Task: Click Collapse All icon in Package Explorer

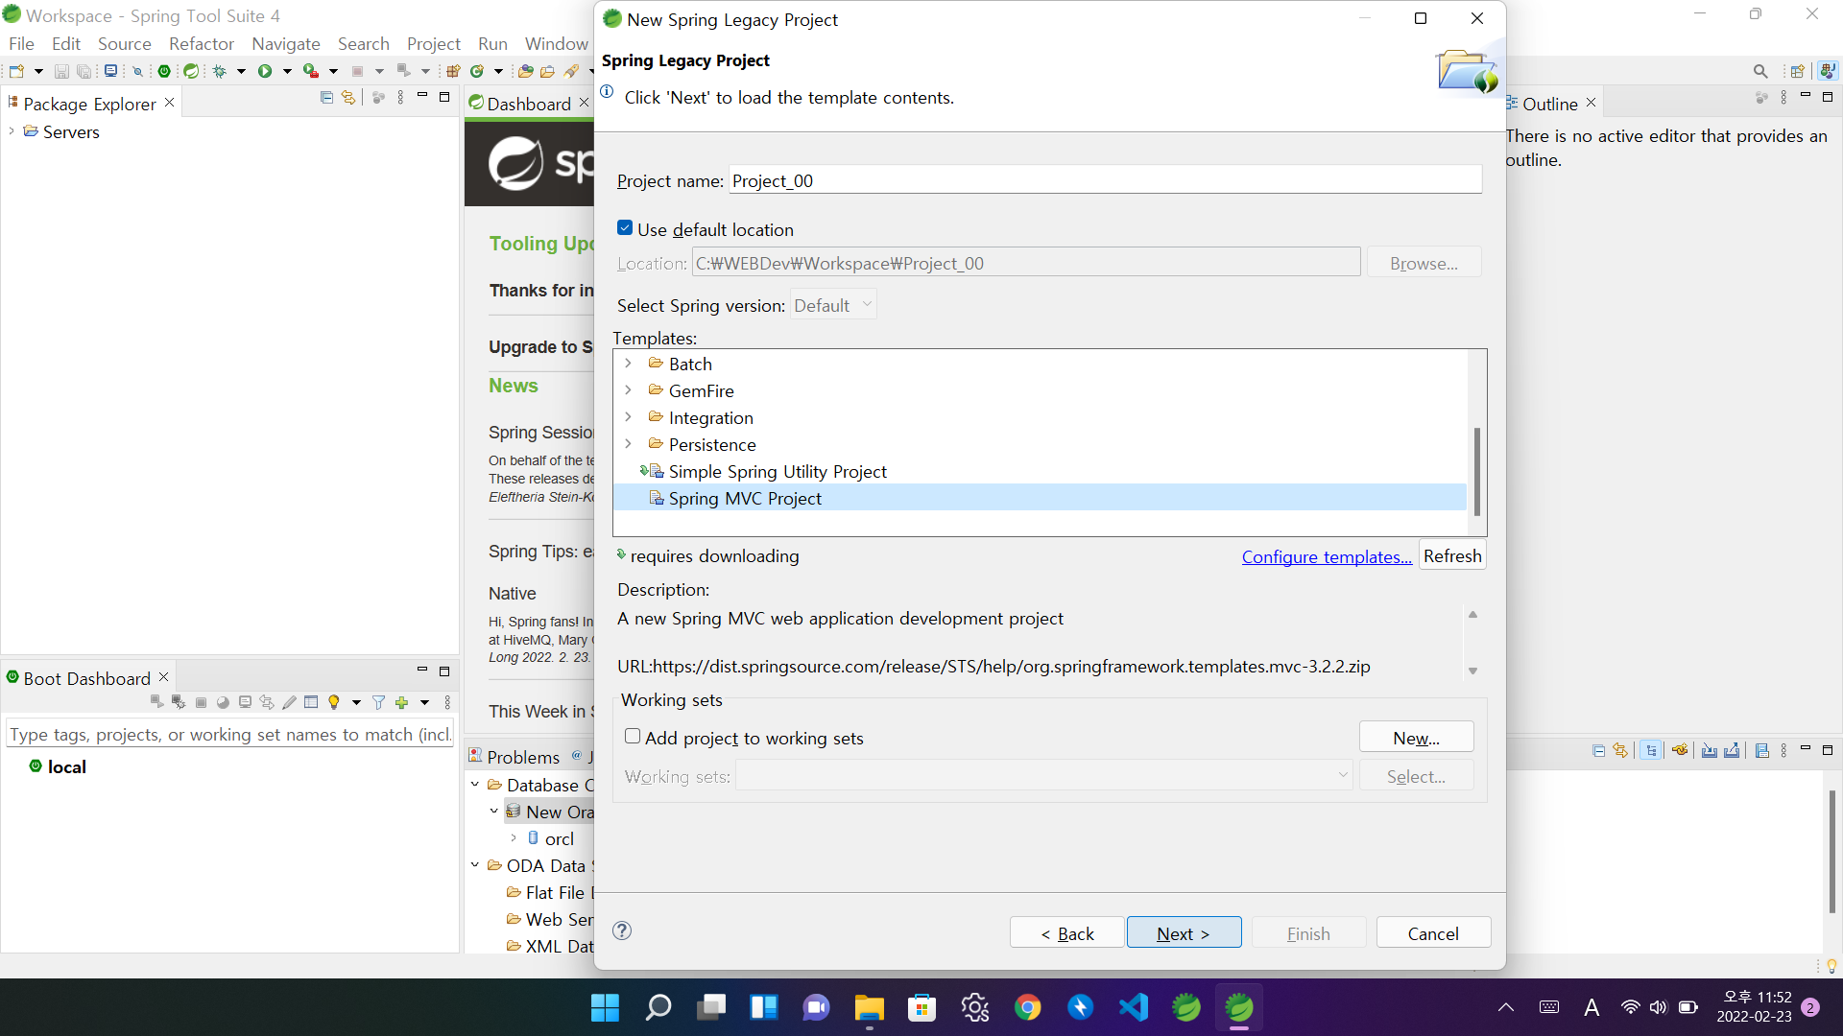Action: (x=326, y=98)
